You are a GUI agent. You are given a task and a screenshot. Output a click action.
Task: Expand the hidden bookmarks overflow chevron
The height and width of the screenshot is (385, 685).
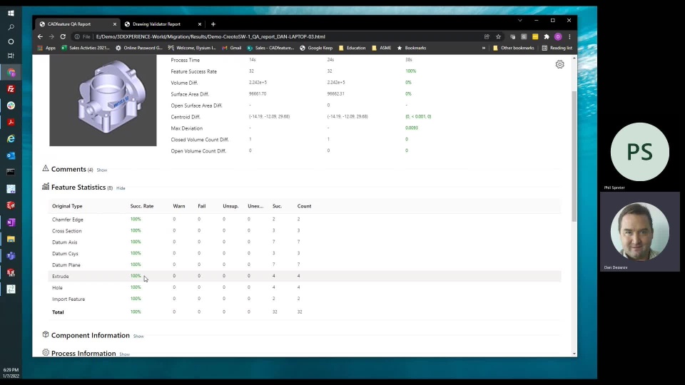[x=484, y=48]
